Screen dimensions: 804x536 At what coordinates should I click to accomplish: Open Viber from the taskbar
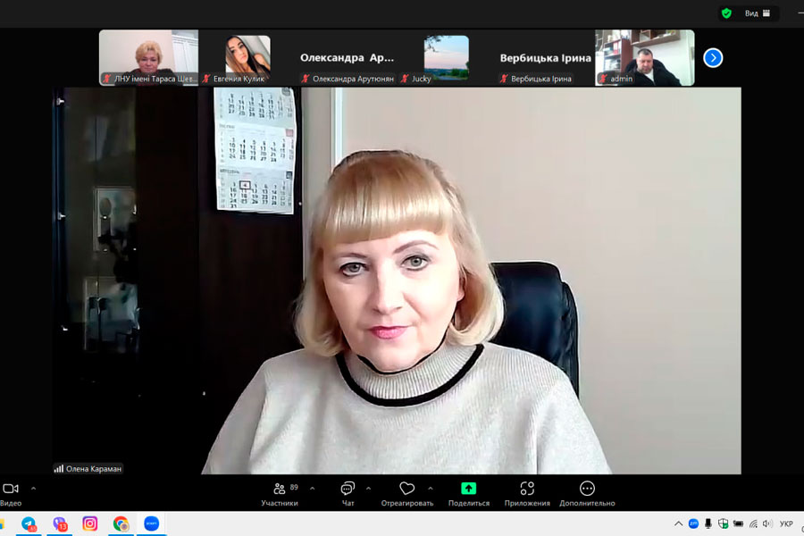[x=60, y=523]
